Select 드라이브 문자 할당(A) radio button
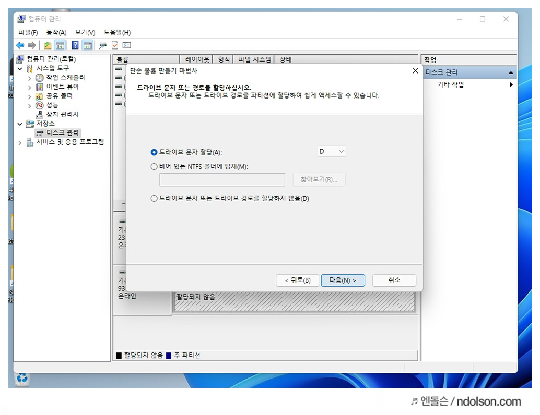The width and height of the screenshot is (540, 415). [x=154, y=152]
